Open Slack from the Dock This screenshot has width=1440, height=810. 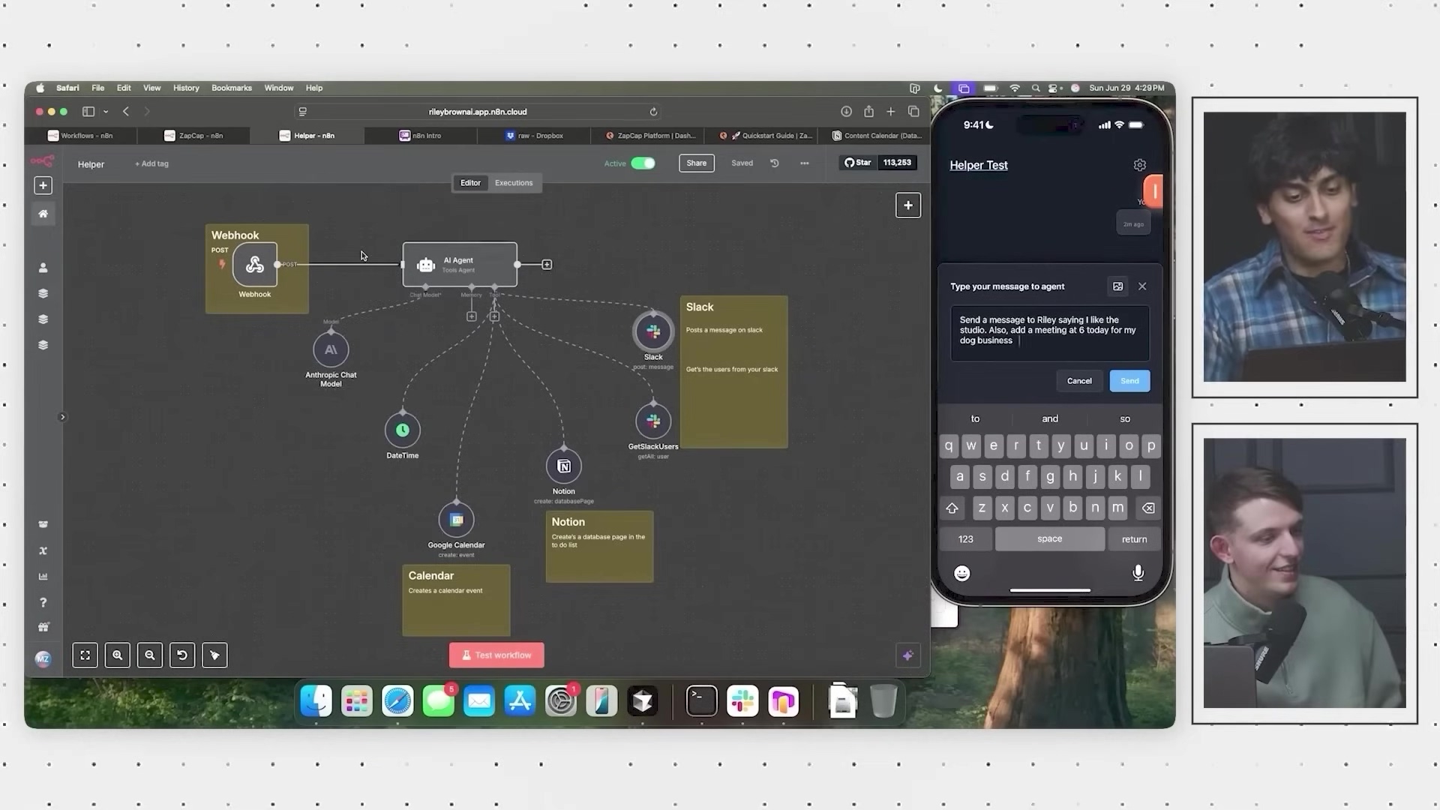pyautogui.click(x=742, y=701)
